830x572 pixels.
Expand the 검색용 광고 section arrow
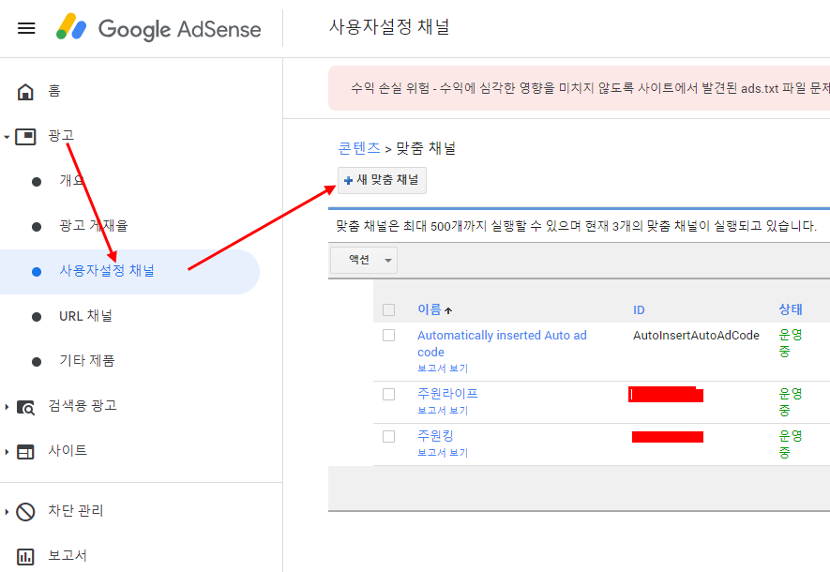pos(7,407)
